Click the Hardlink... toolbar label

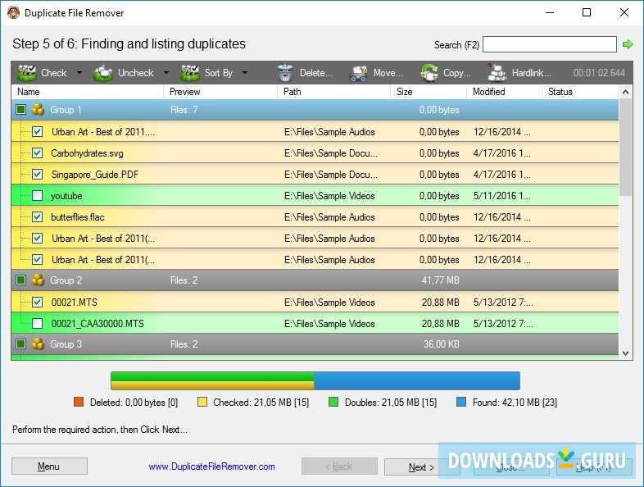[532, 73]
